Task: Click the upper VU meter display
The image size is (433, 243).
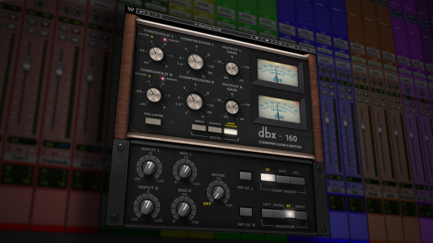Action: pyautogui.click(x=277, y=72)
